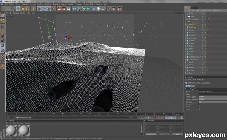Click the coordinate system icon
Viewport: 227px width, 140px height.
[x=54, y=9]
